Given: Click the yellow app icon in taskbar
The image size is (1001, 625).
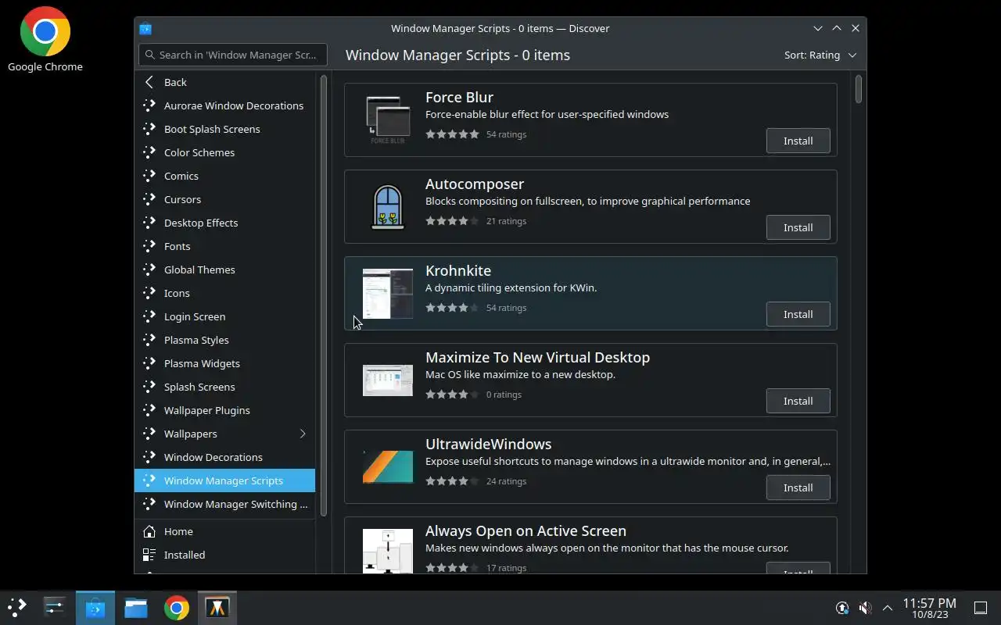Looking at the screenshot, I should [217, 607].
